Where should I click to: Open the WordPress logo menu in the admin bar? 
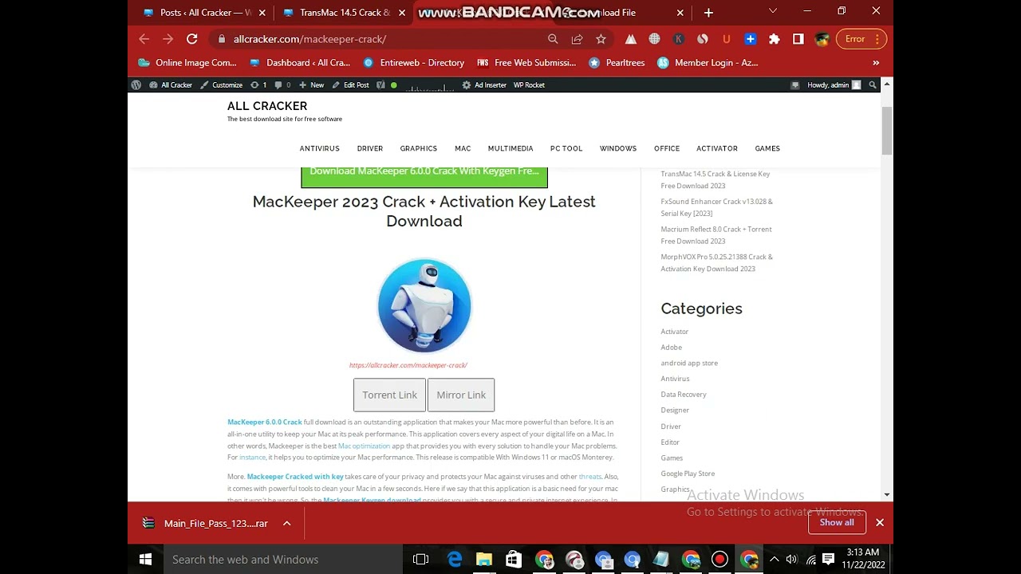[136, 85]
